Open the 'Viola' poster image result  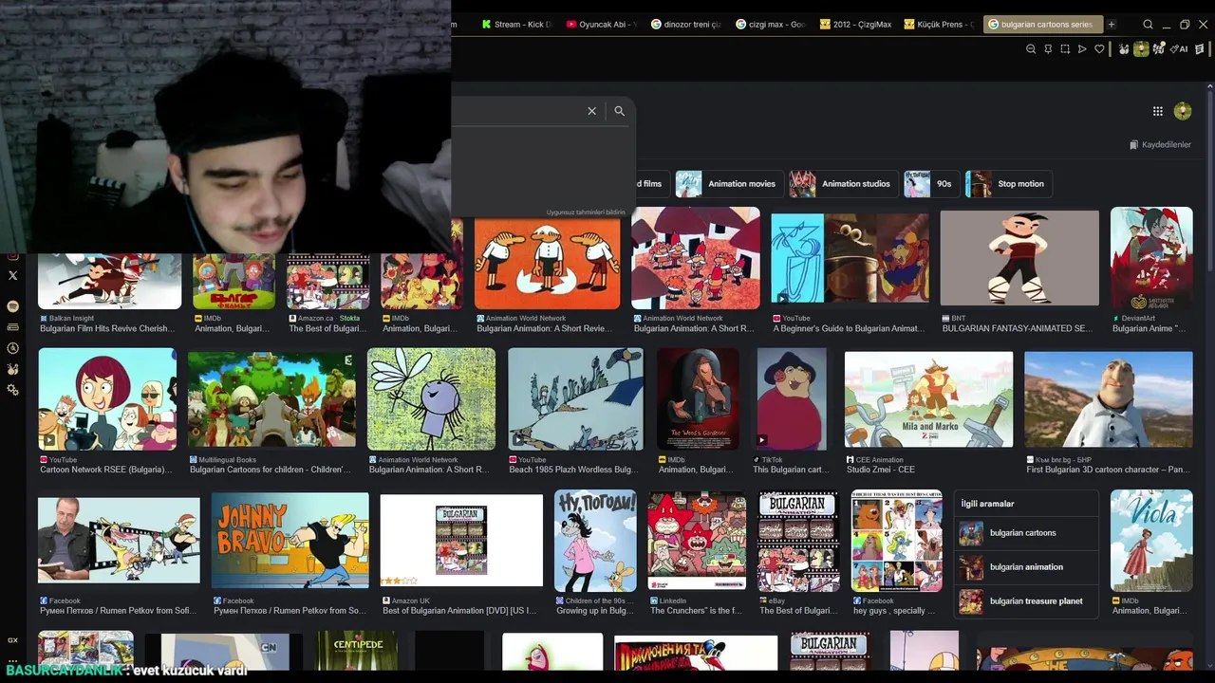tap(1151, 540)
